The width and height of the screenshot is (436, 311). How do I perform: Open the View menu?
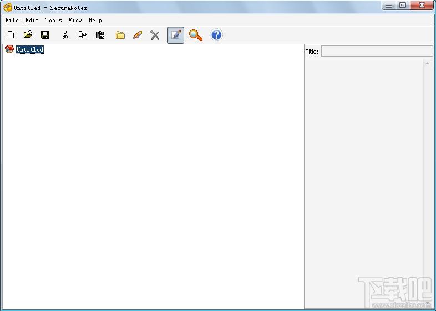[75, 21]
